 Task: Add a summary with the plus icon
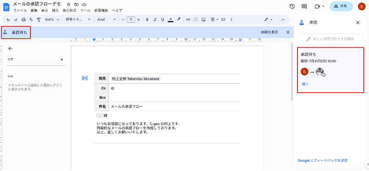pyautogui.click(x=62, y=59)
